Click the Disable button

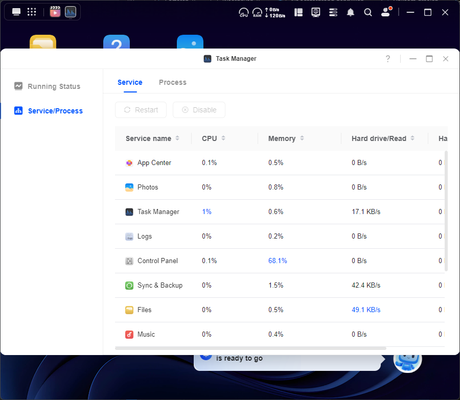pos(199,110)
